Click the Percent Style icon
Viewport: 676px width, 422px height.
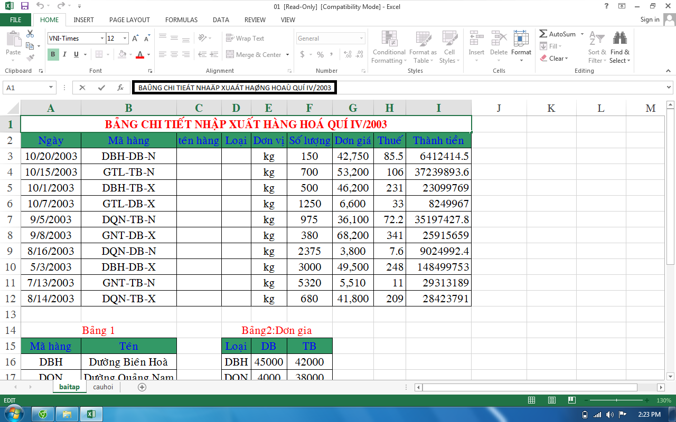point(320,54)
